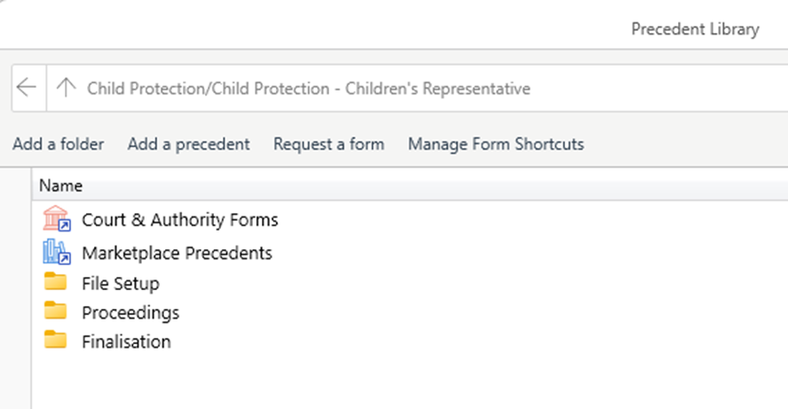Screen dimensions: 788x409
Task: Click Request a form link
Action: tap(328, 144)
